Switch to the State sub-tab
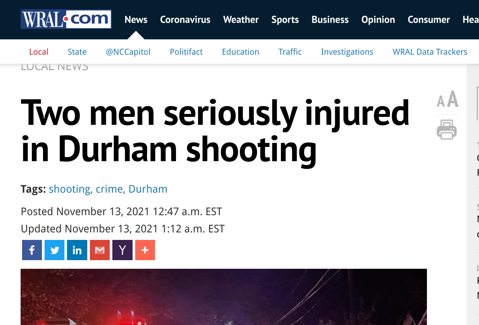Viewport: 479px width, 325px height. 77,52
